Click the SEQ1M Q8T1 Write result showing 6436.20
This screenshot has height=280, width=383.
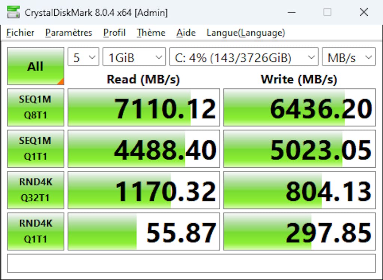[299, 107]
